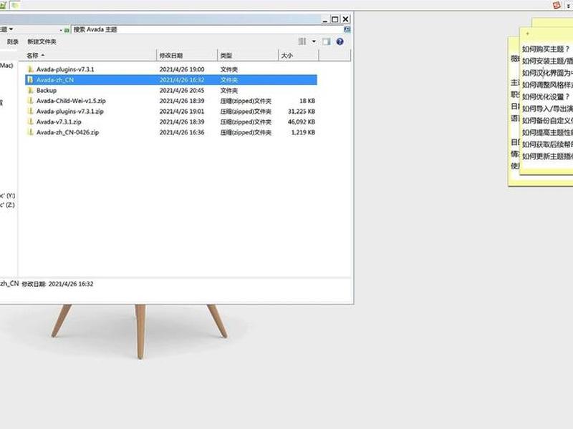Maximize the Explorer window
573x429 pixels.
[x=334, y=19]
